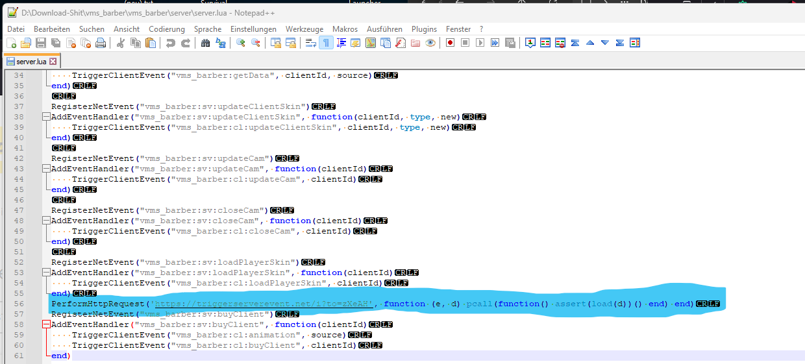Open the Plugins menu

(x=424, y=29)
